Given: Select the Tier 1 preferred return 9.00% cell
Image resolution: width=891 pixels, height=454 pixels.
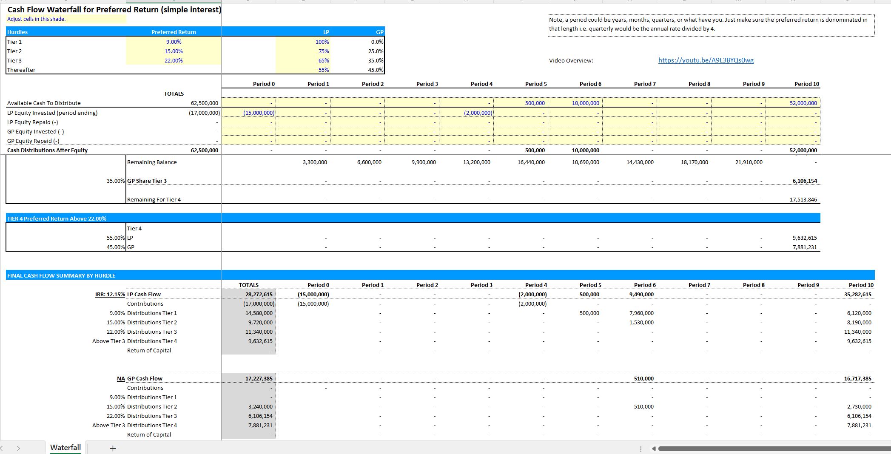Looking at the screenshot, I should coord(173,42).
